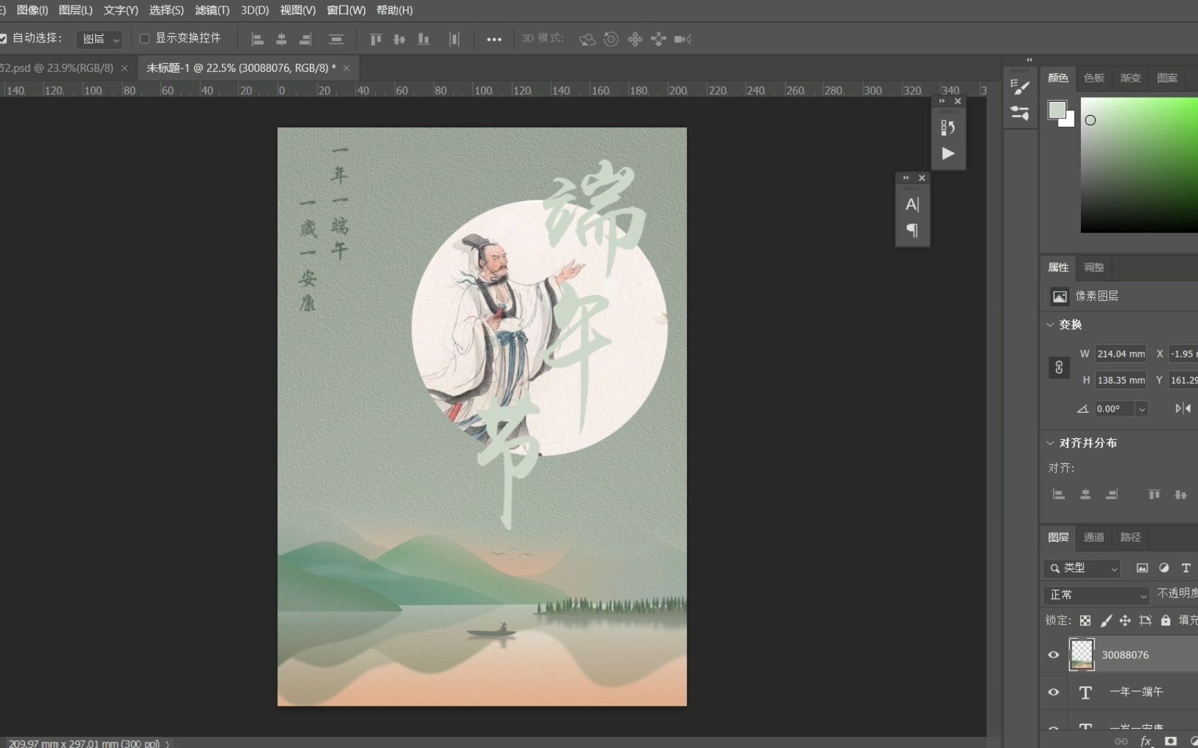The height and width of the screenshot is (748, 1198).
Task: Click inside the green color picker field
Action: [x=1139, y=165]
